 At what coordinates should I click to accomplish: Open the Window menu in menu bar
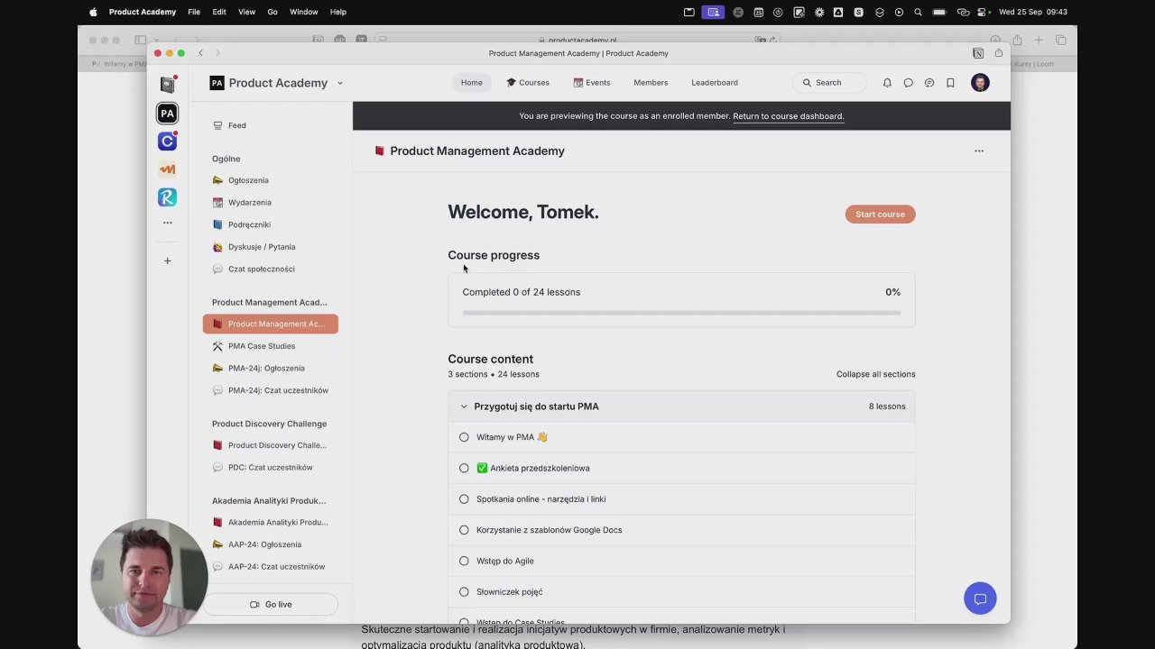click(303, 12)
